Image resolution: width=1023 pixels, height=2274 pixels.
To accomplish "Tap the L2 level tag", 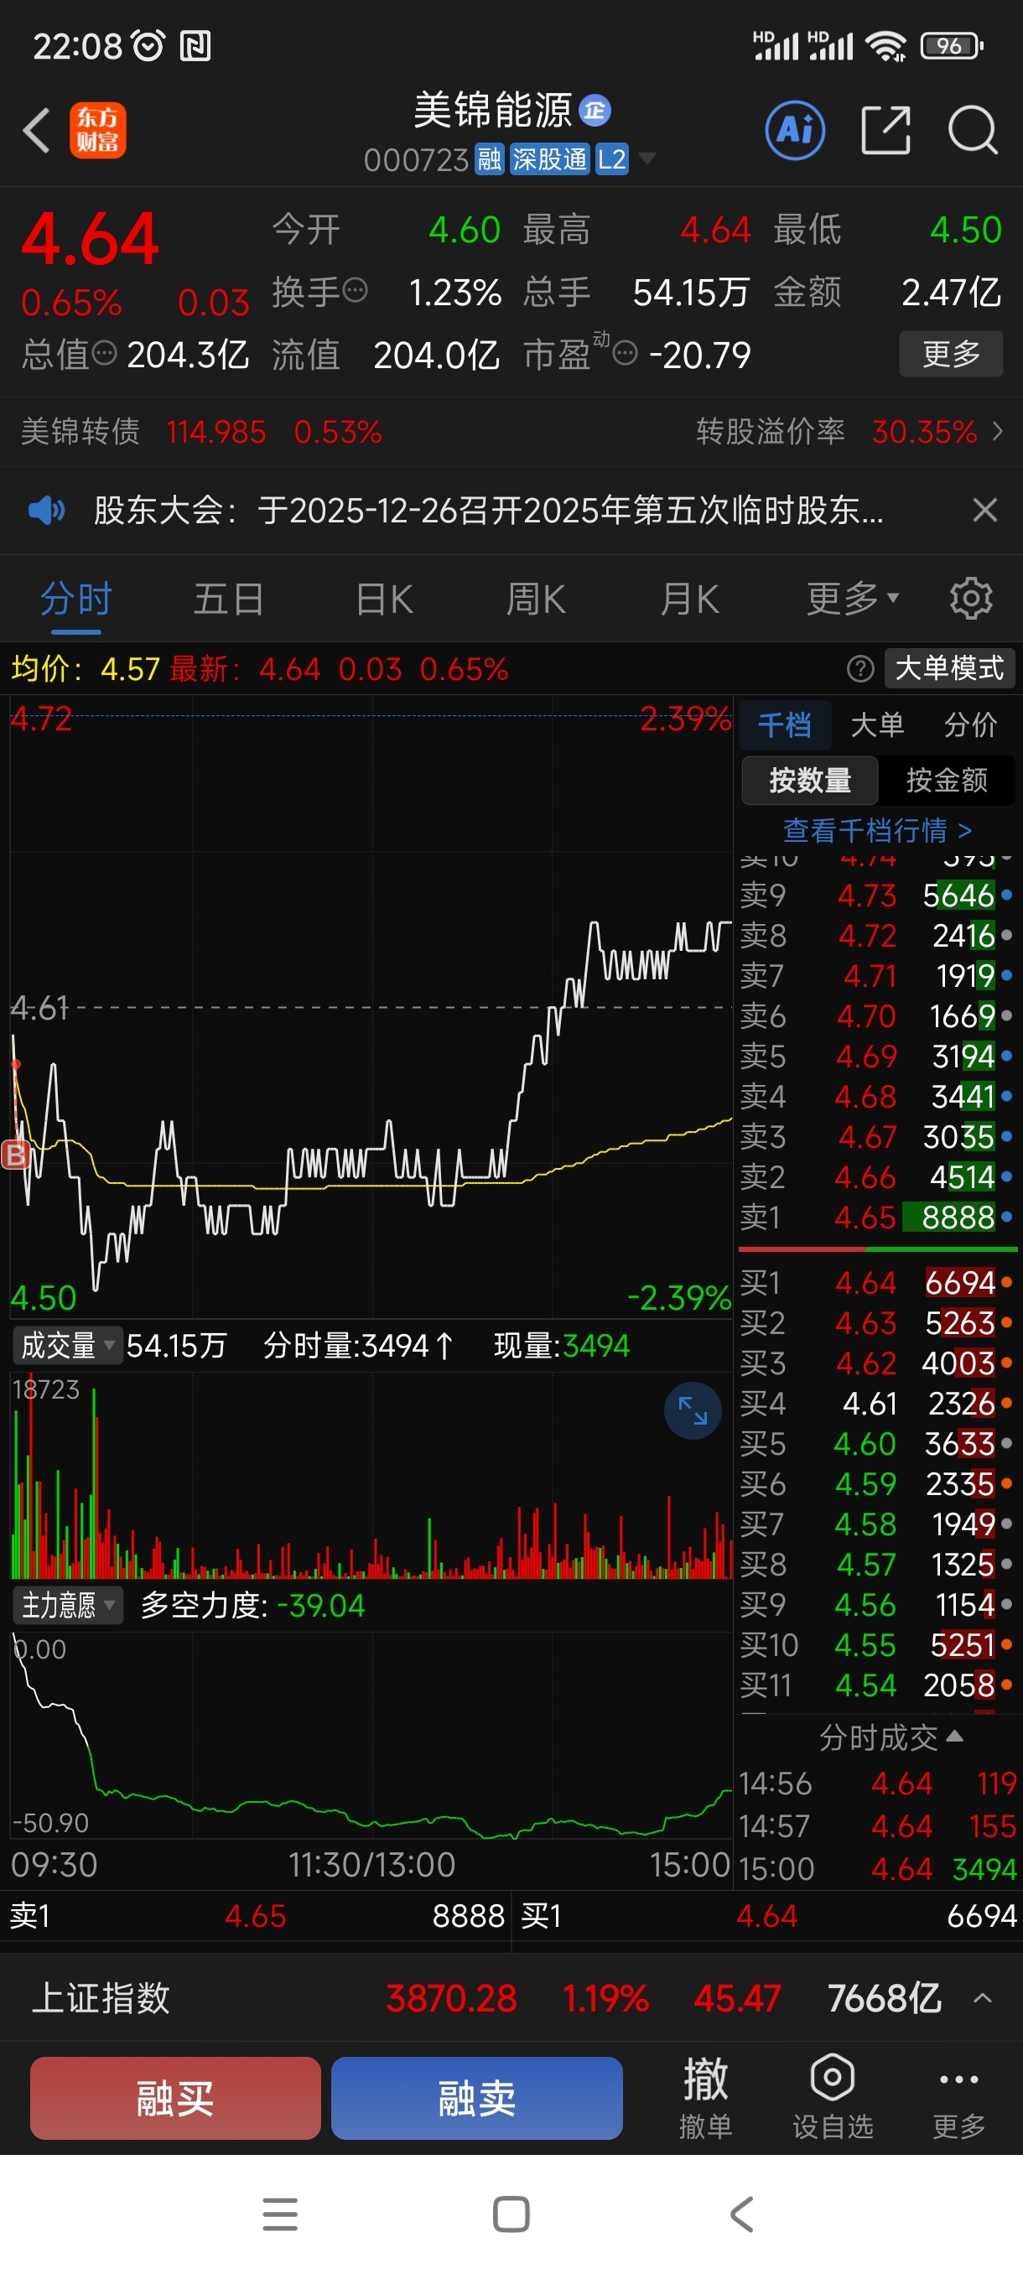I will [x=610, y=160].
